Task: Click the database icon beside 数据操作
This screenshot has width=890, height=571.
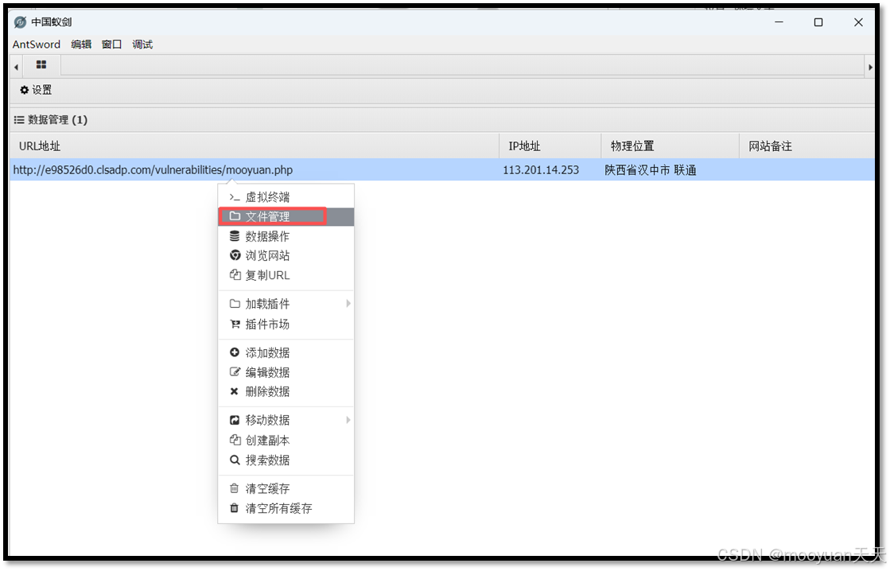Action: click(235, 236)
